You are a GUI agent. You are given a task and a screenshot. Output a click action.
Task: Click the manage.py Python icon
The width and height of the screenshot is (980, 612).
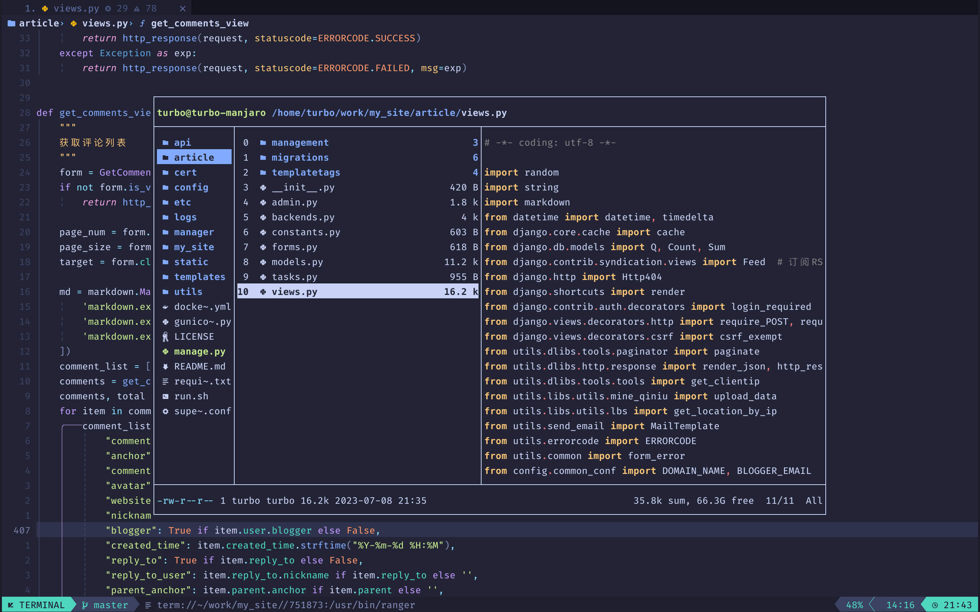(165, 352)
